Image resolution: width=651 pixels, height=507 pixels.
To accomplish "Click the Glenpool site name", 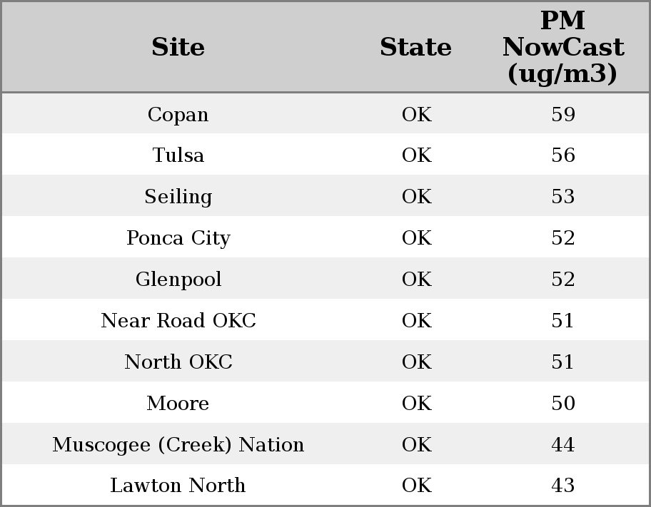I will (178, 280).
